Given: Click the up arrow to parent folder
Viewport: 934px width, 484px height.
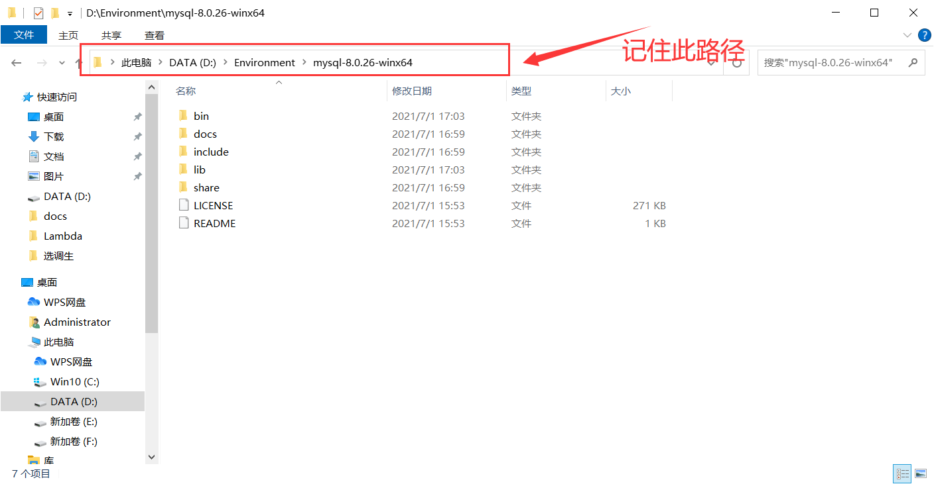Looking at the screenshot, I should pyautogui.click(x=78, y=62).
